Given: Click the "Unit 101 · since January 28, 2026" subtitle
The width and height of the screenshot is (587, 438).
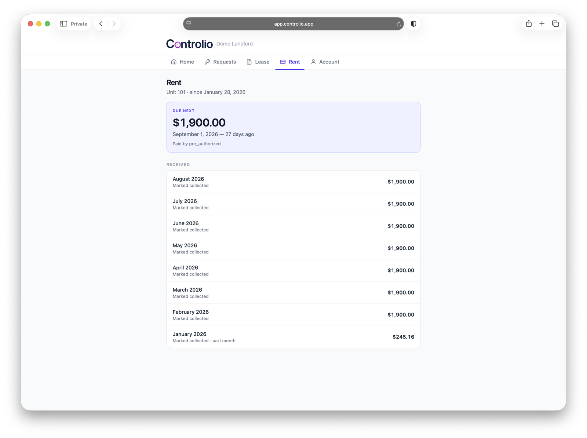Looking at the screenshot, I should pos(206,92).
